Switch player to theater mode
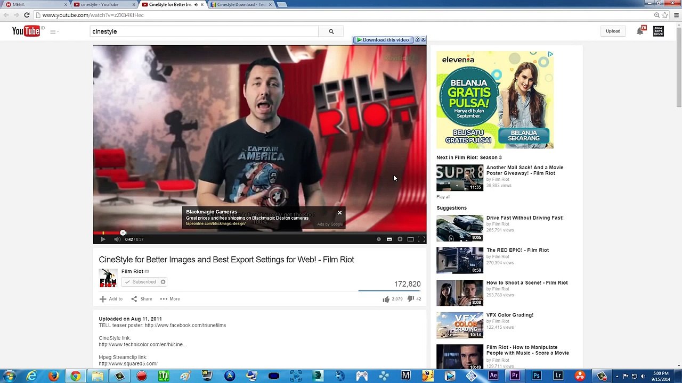 pos(410,239)
